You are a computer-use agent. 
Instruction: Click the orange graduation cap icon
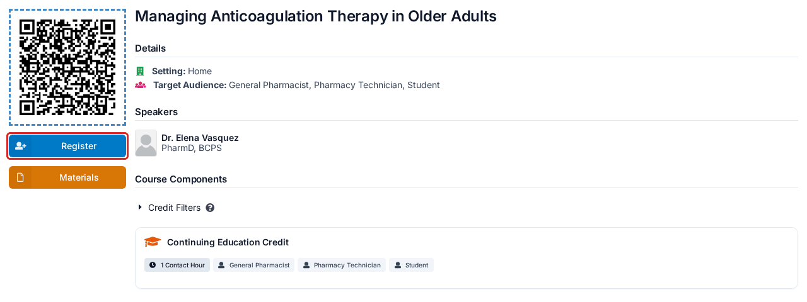coord(153,242)
